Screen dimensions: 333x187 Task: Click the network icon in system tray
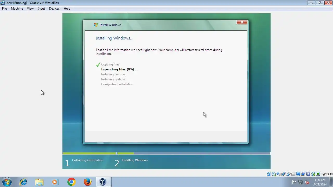300,182
